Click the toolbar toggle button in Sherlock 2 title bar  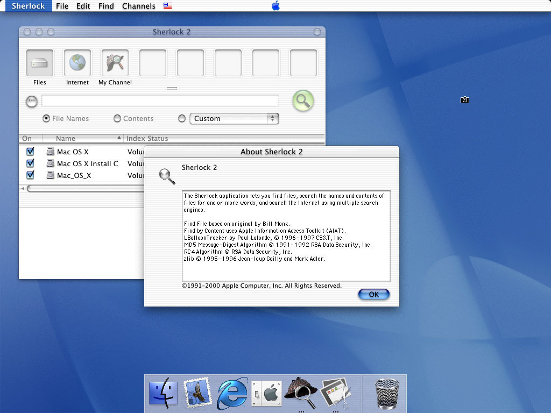(x=317, y=32)
